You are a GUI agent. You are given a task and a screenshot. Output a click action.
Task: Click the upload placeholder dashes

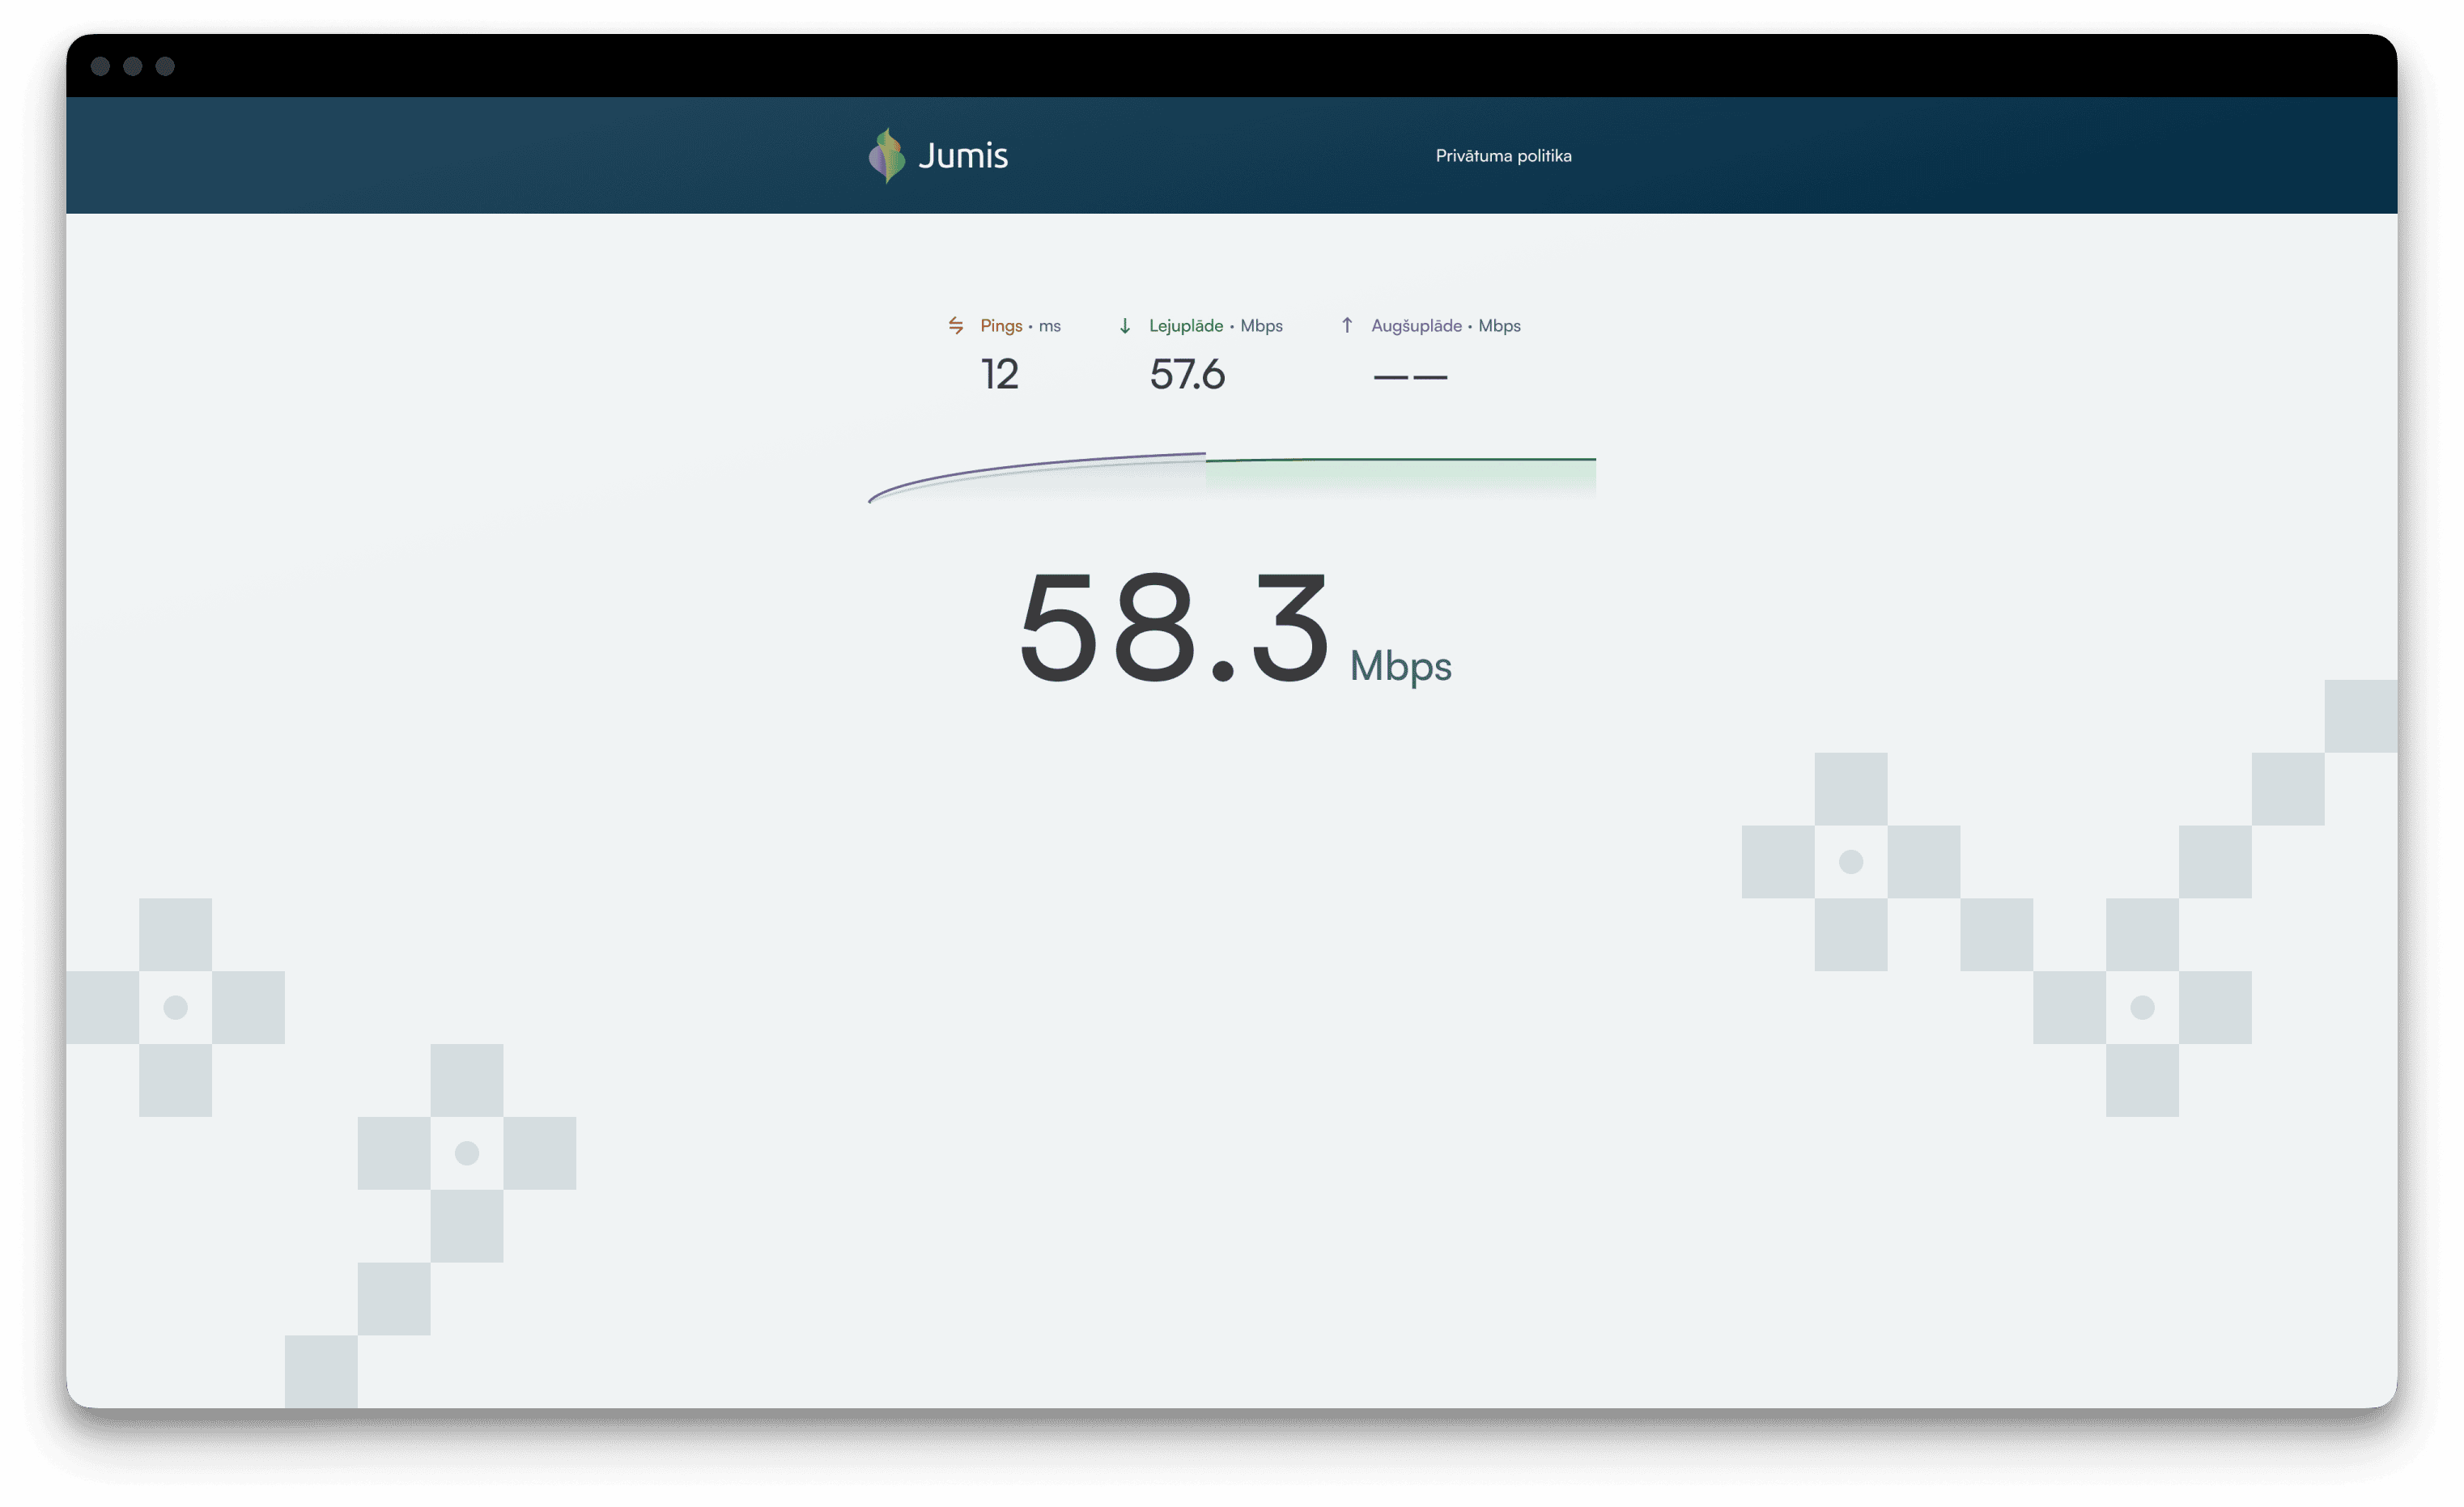click(1410, 377)
